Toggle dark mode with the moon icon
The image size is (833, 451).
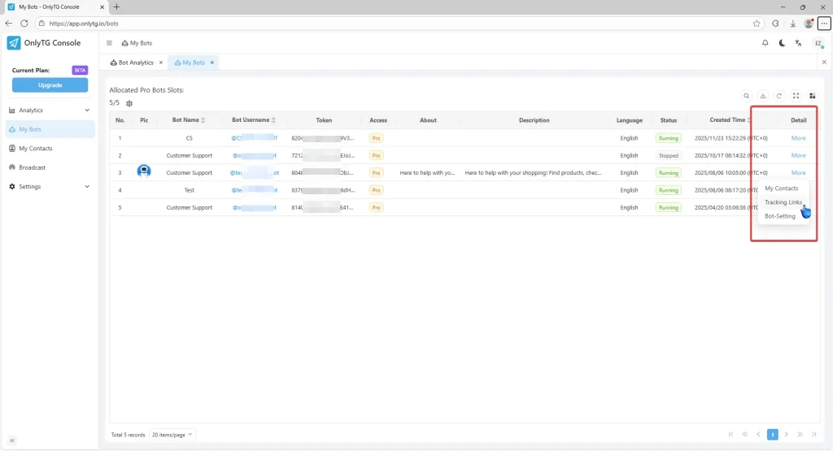pyautogui.click(x=782, y=43)
